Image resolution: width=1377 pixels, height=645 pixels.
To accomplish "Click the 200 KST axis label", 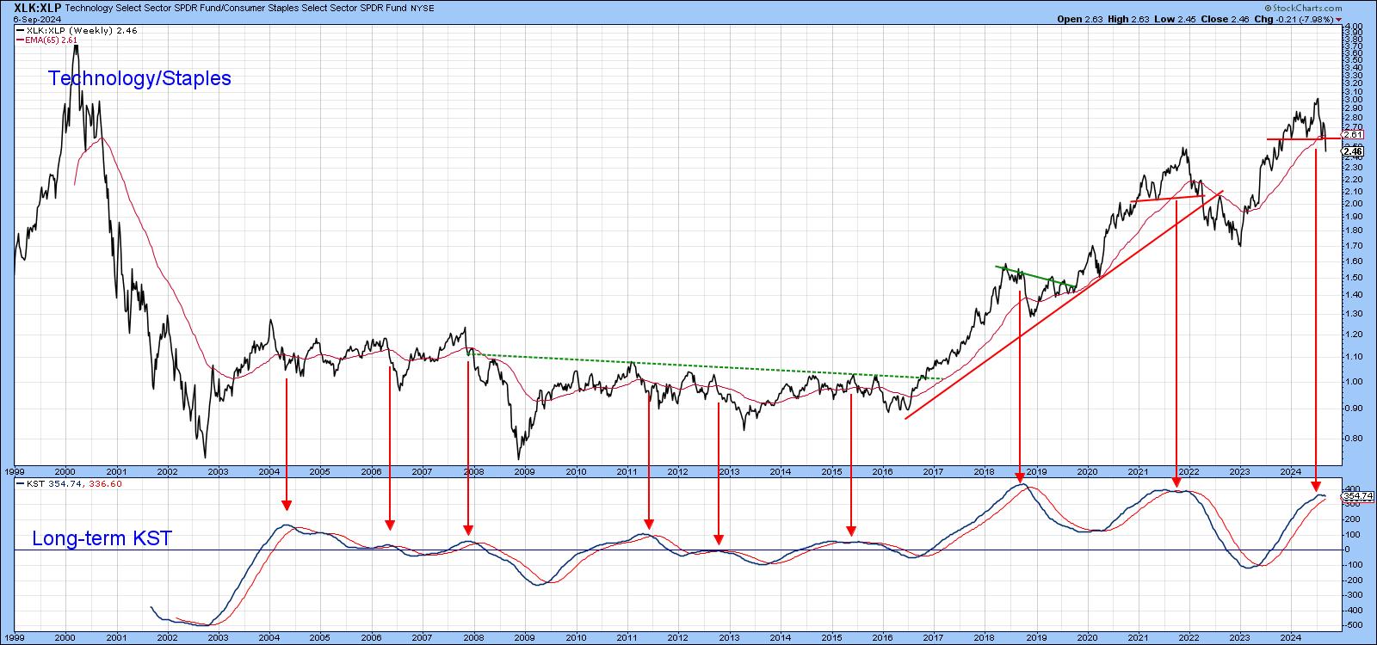I will coord(1350,519).
